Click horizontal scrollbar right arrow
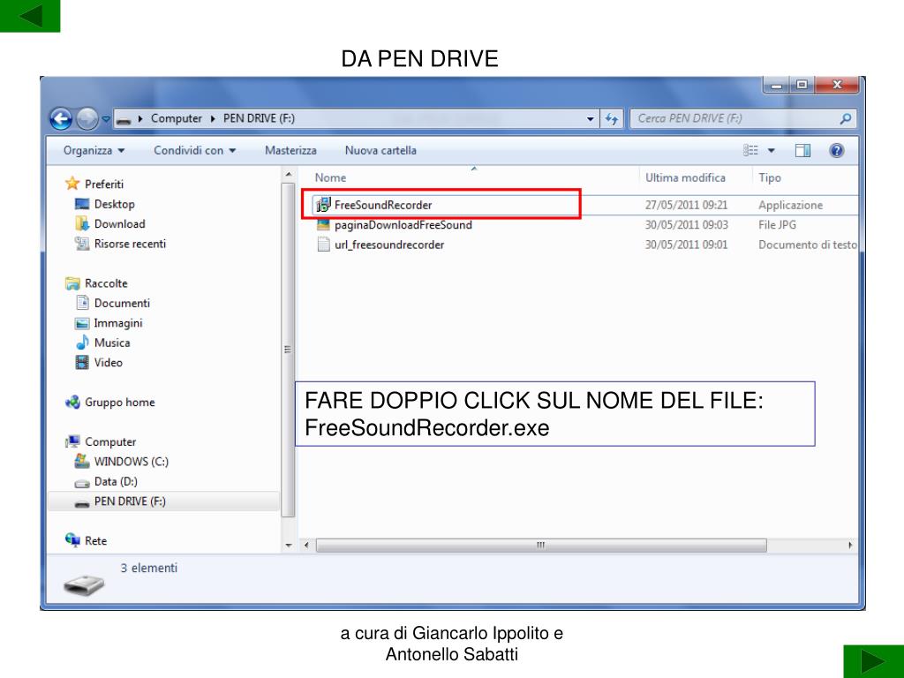The height and width of the screenshot is (678, 904). (x=850, y=546)
